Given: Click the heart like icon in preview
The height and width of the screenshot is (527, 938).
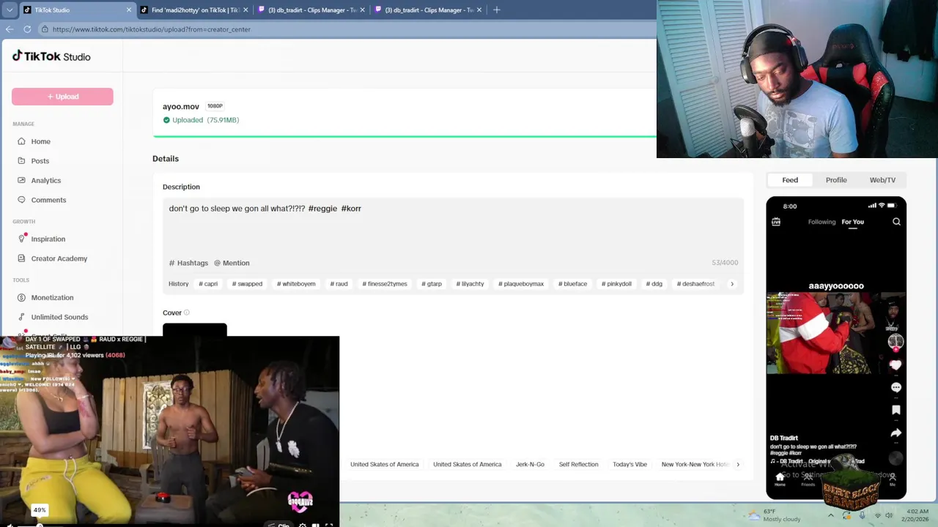Looking at the screenshot, I should pyautogui.click(x=895, y=365).
